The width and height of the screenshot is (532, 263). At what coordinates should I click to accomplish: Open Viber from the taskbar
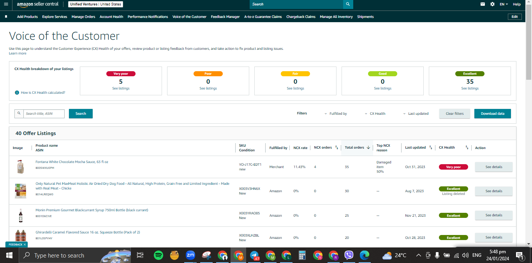349,255
